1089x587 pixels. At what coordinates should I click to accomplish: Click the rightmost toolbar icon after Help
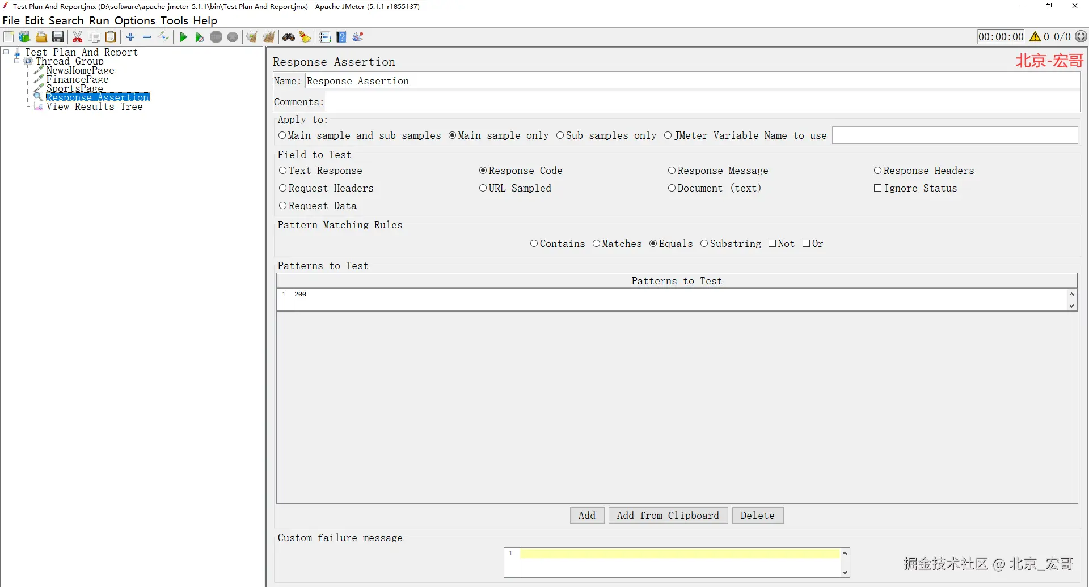358,37
